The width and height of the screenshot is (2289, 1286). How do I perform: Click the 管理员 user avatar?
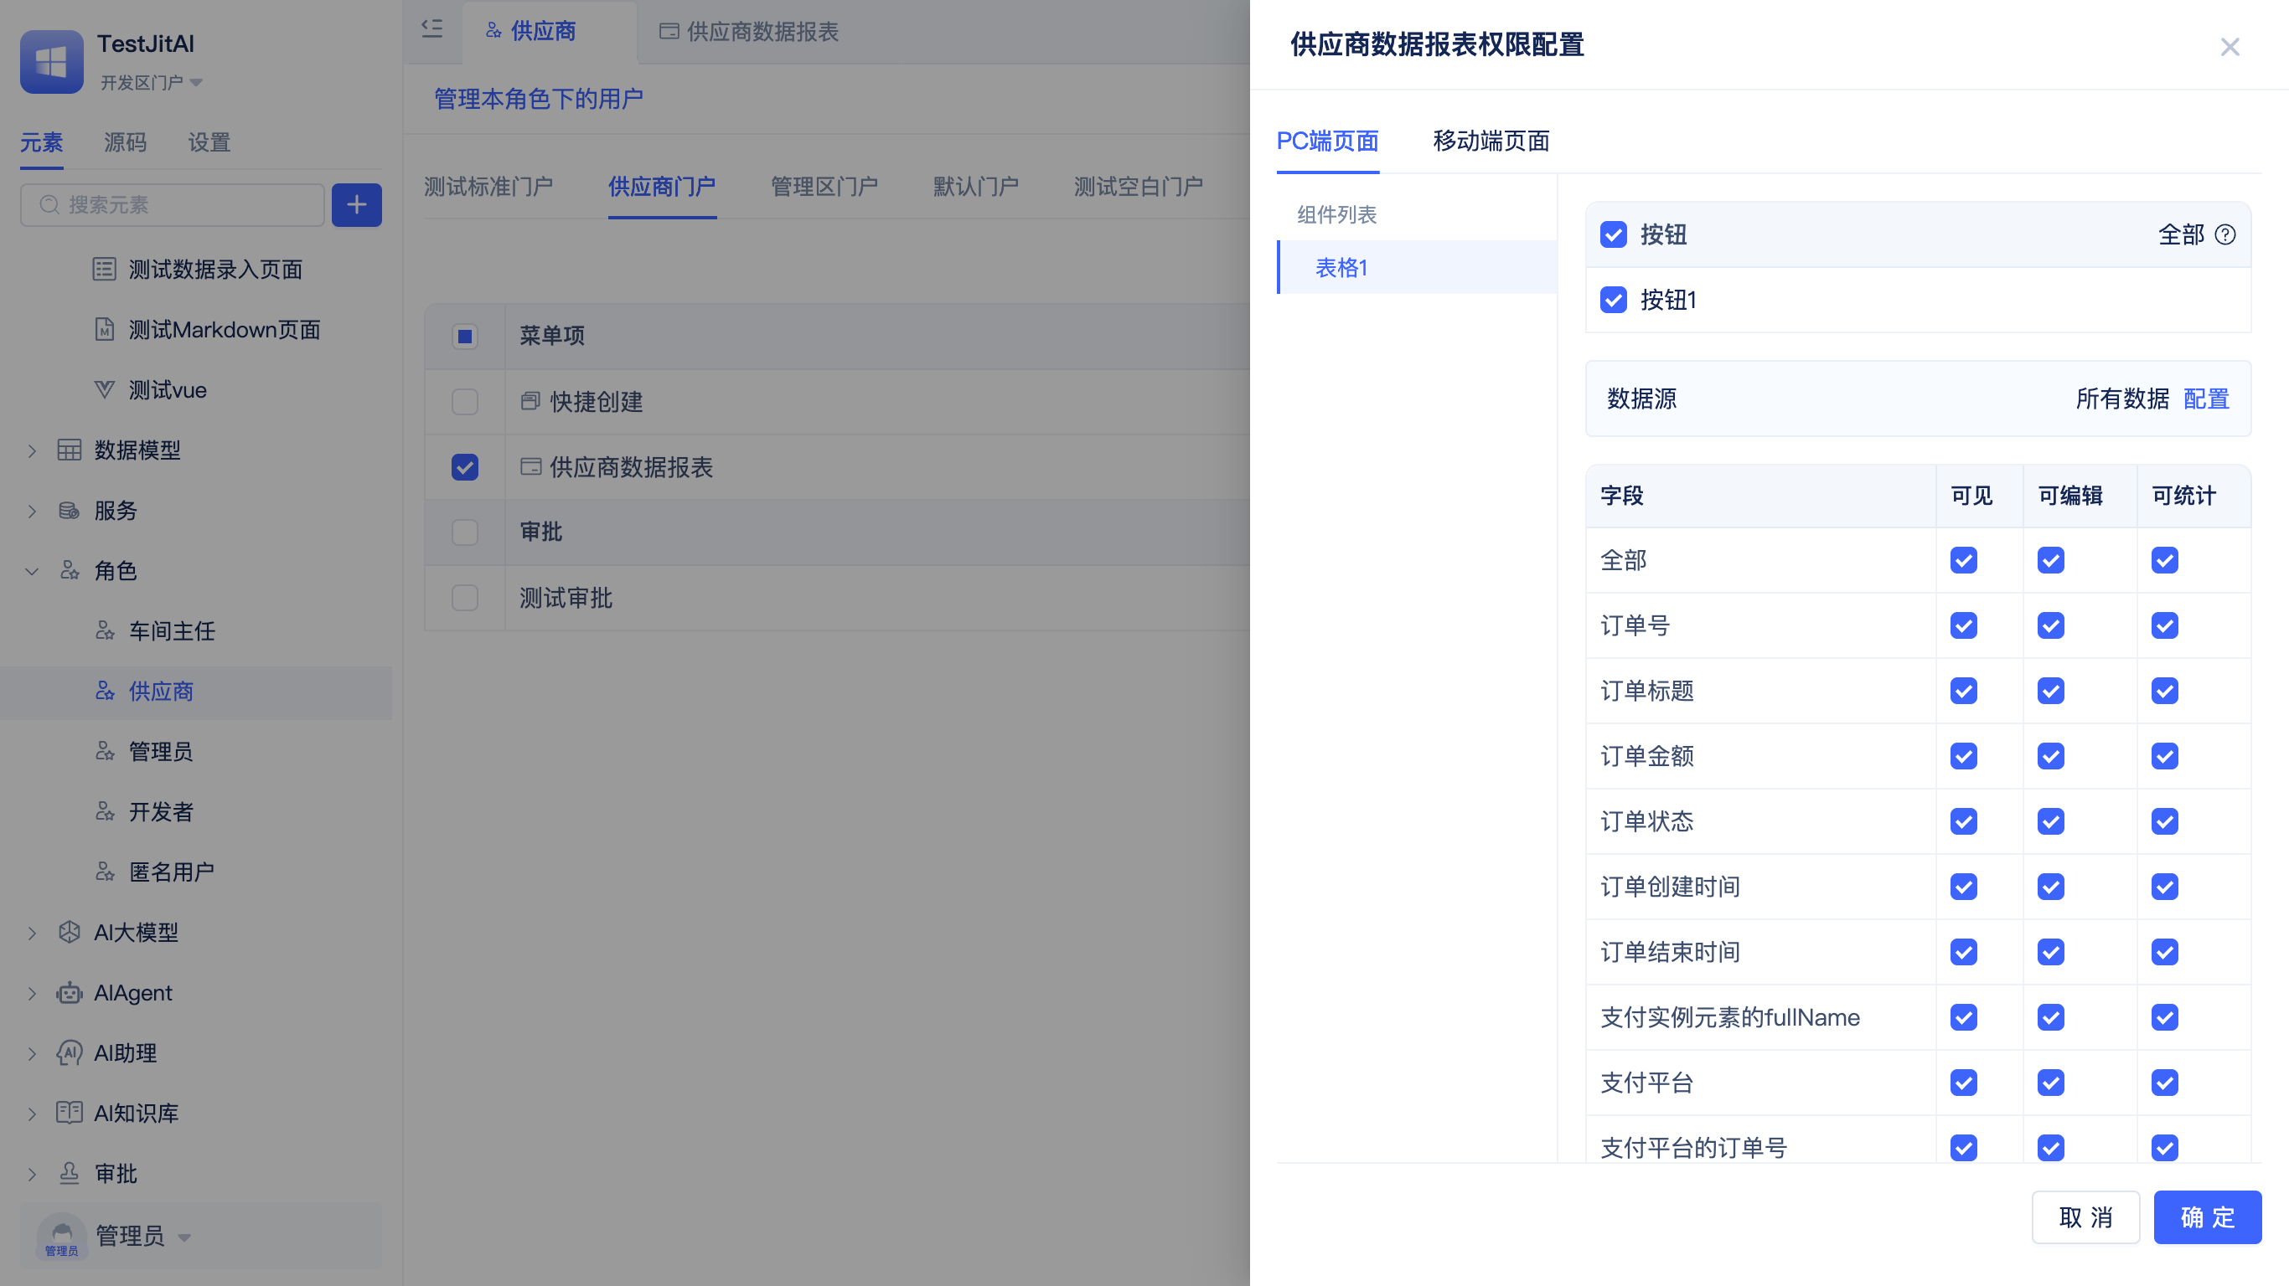coord(61,1237)
